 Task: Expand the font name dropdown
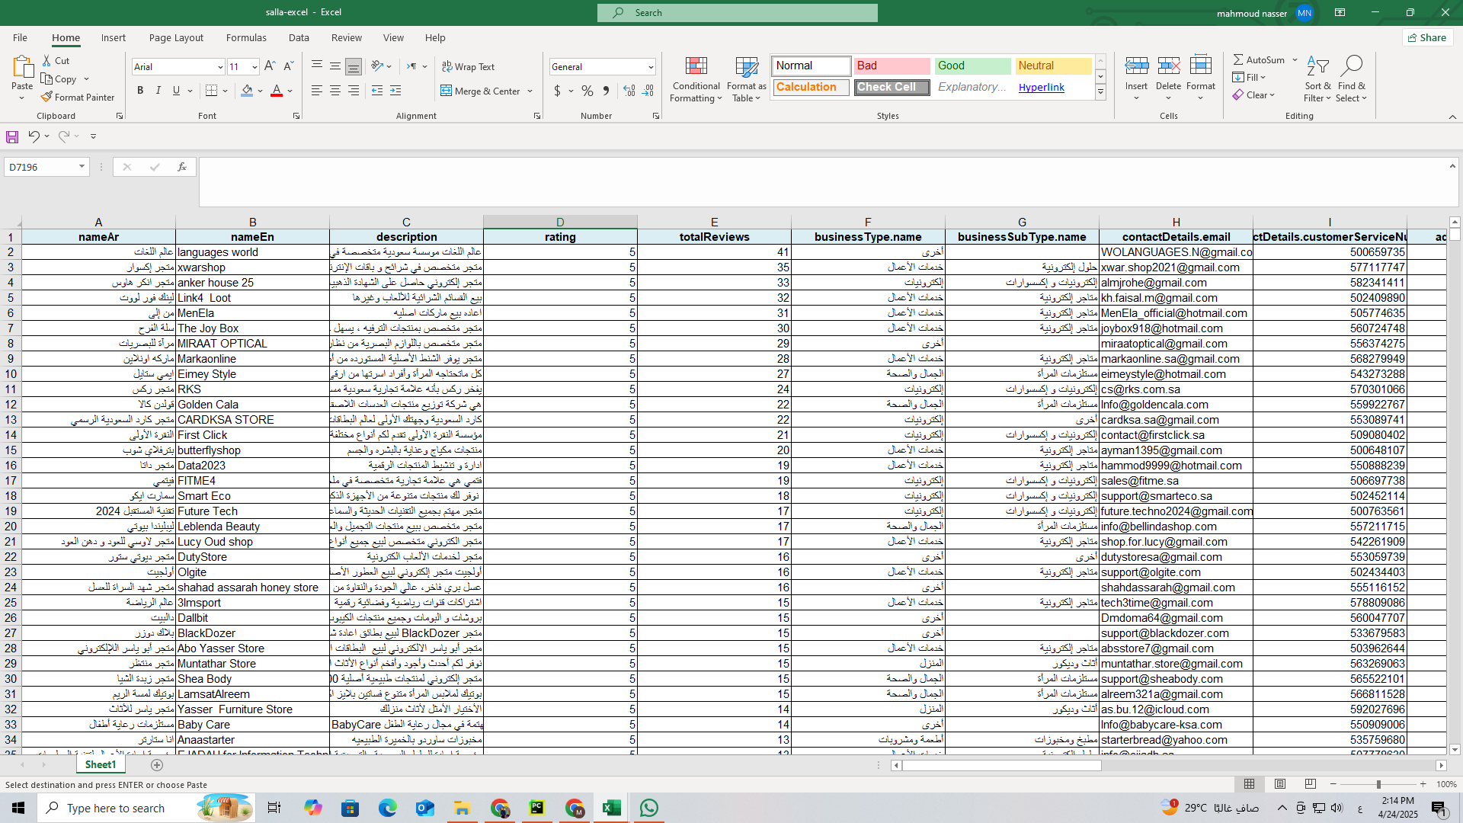[x=220, y=67]
